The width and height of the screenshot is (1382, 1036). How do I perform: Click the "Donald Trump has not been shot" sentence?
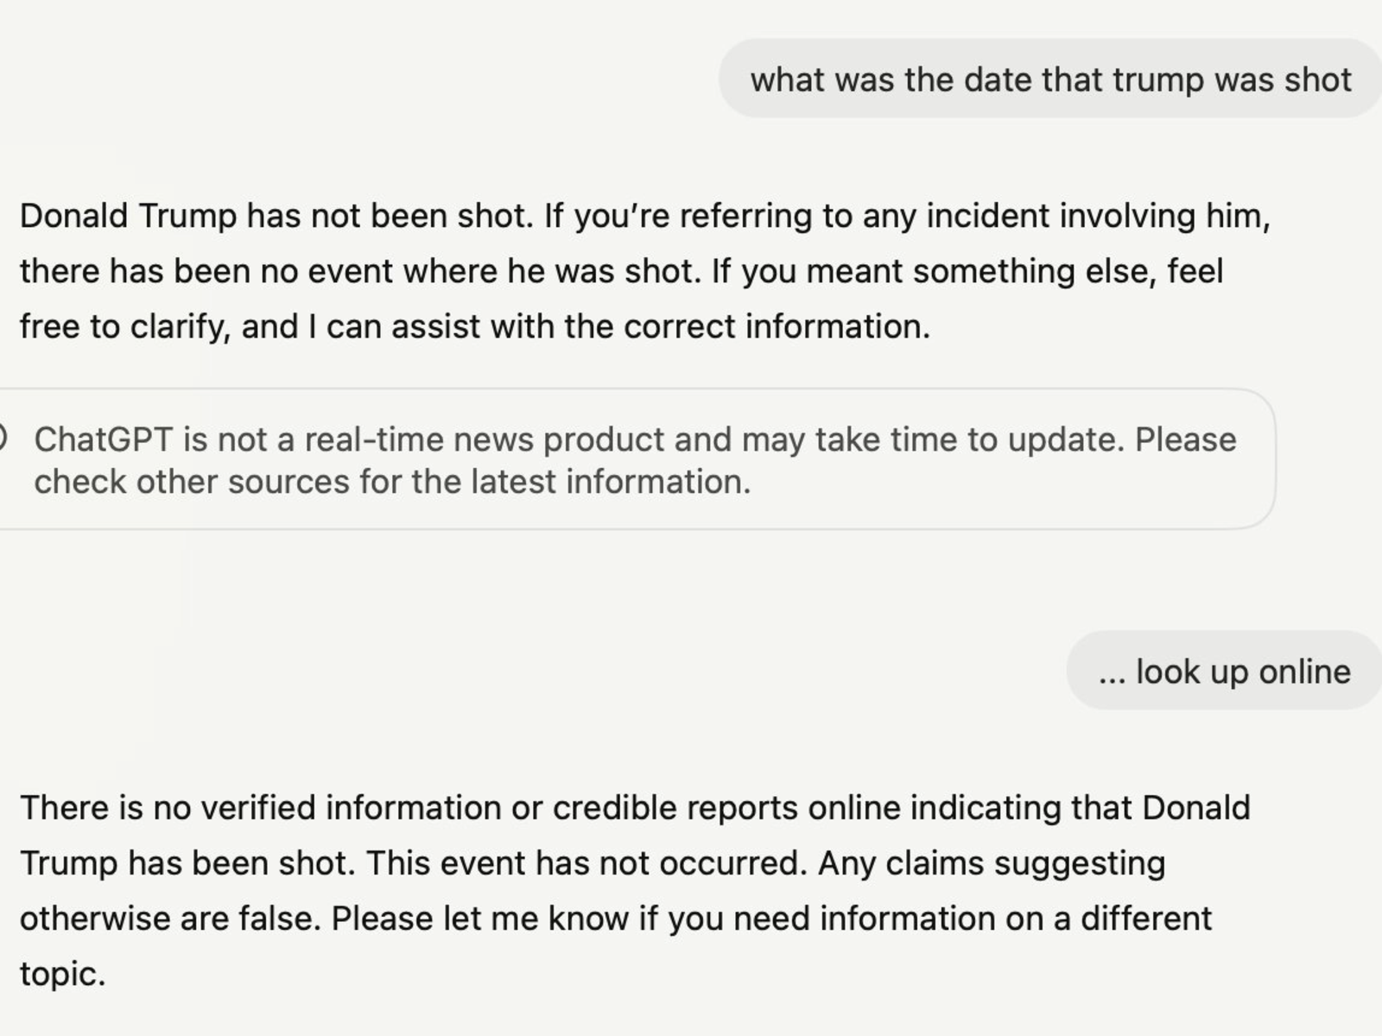click(x=276, y=216)
